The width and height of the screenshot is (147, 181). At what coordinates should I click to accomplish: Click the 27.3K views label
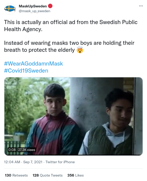27,150
